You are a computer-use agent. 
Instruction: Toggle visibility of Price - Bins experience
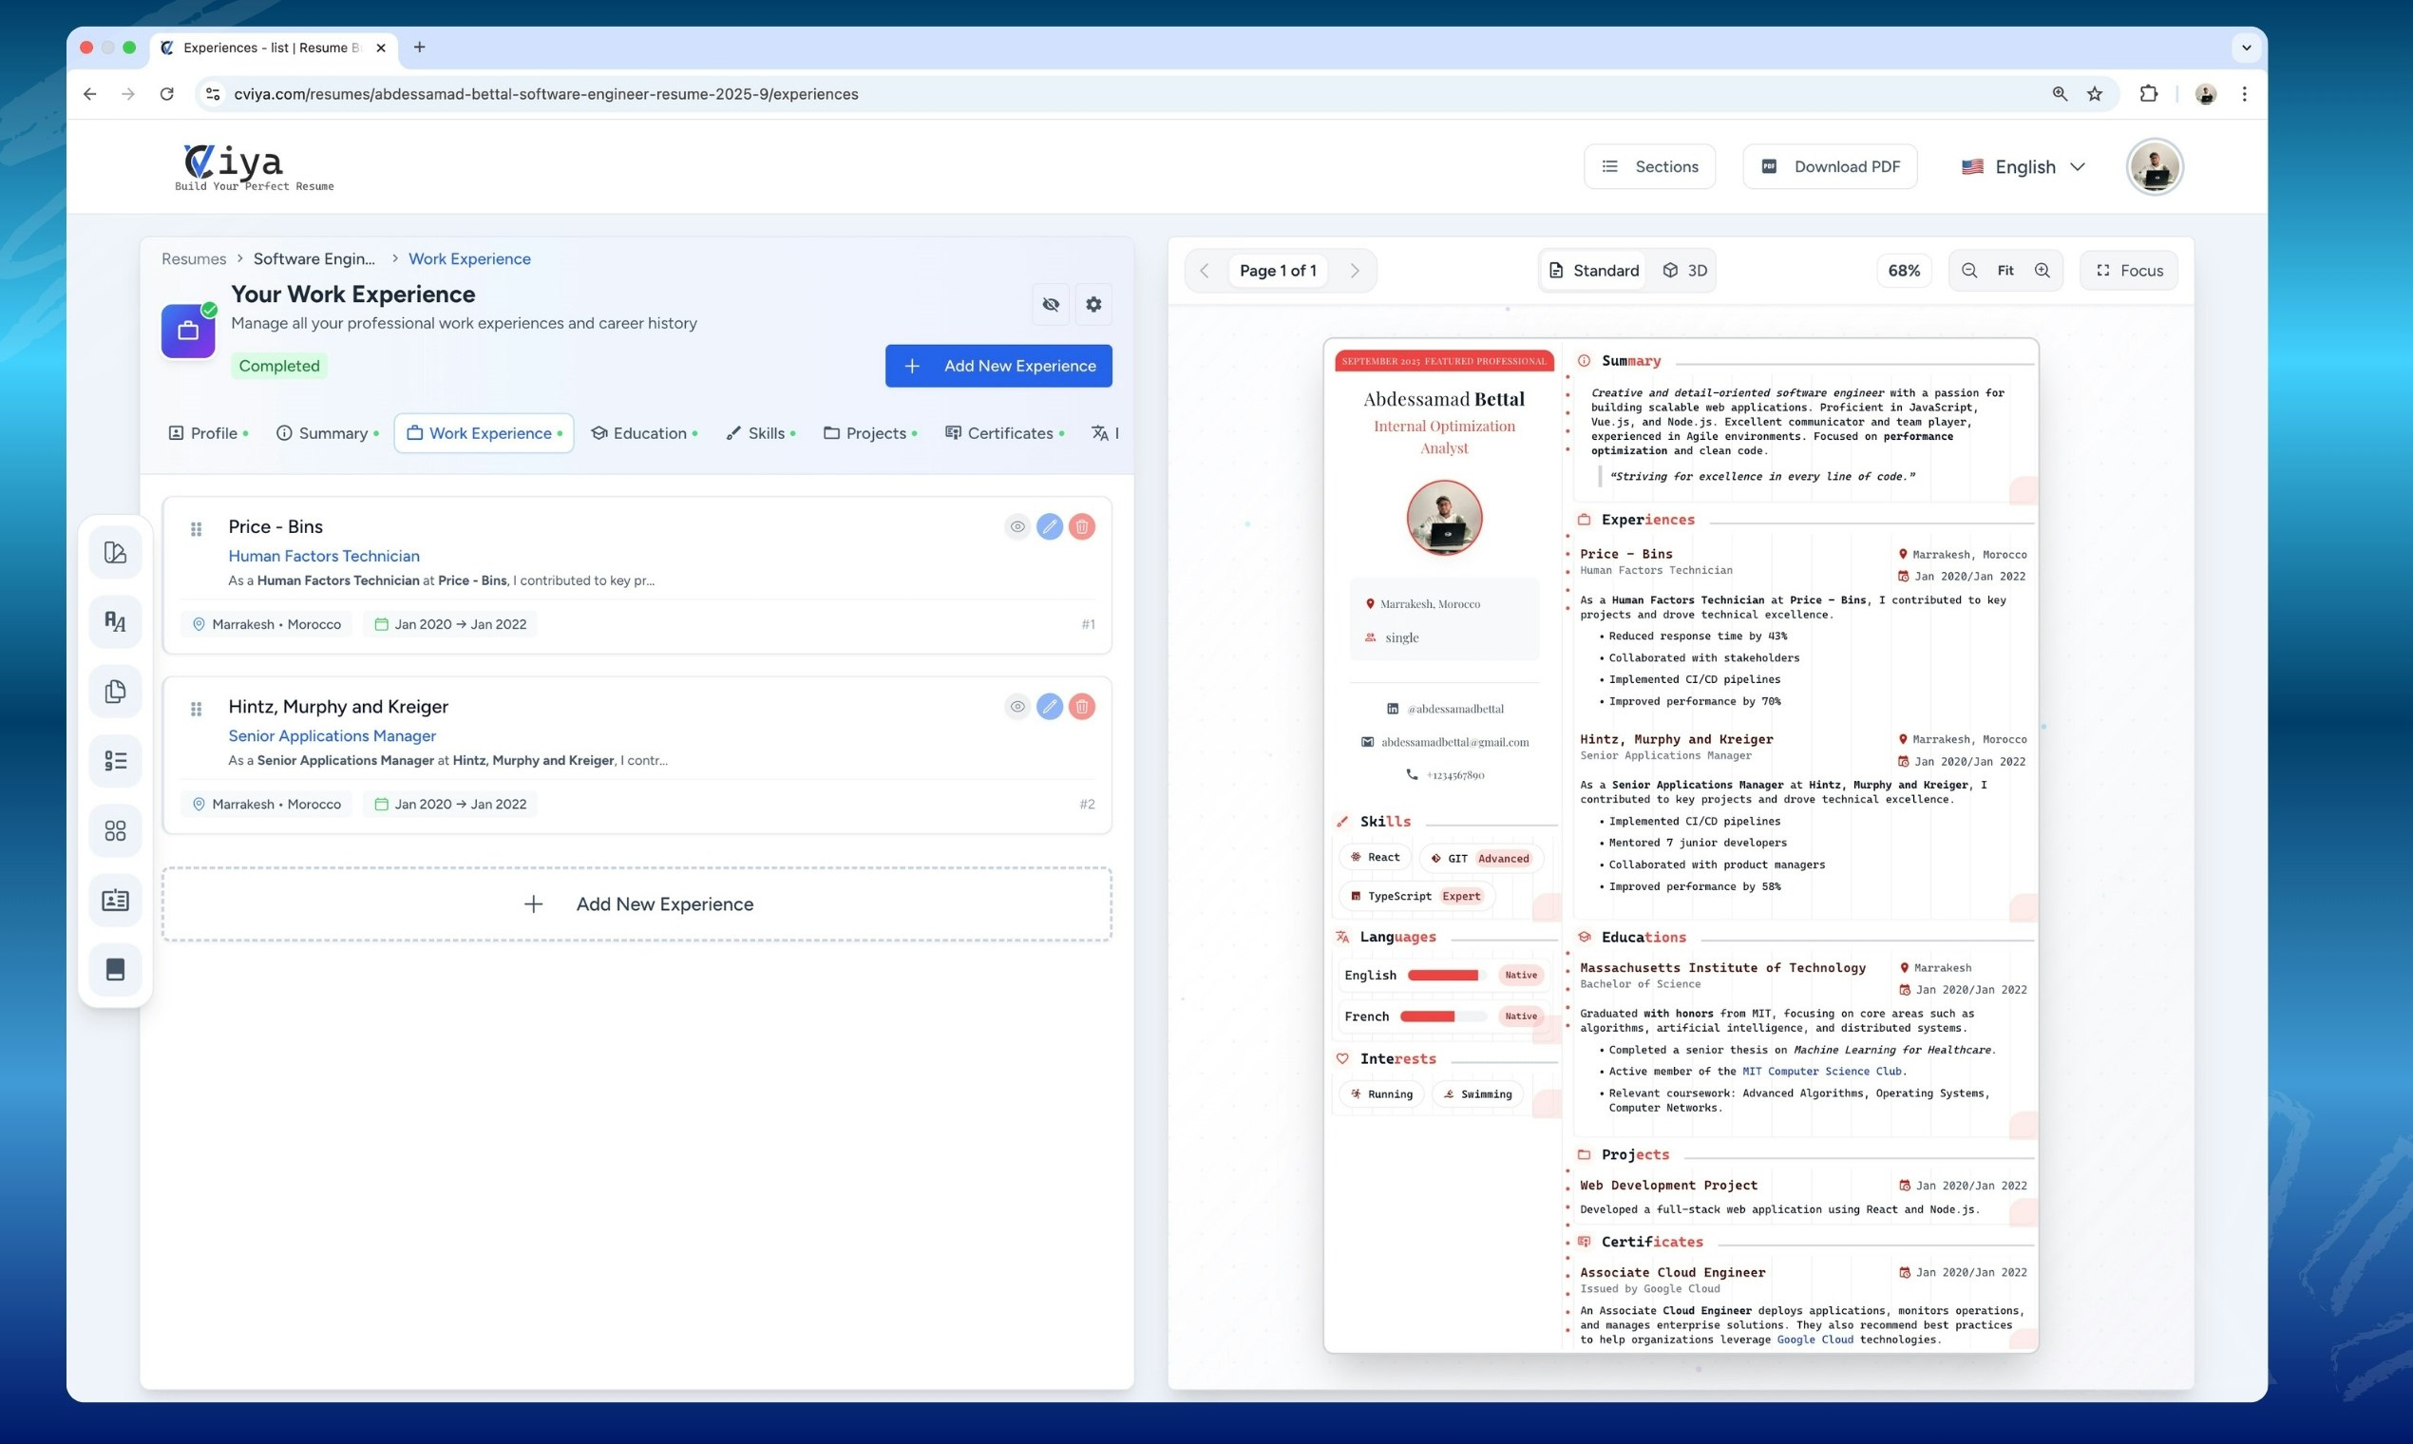pos(1016,526)
